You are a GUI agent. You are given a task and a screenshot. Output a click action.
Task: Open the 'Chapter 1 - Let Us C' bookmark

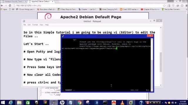[x=88, y=9]
